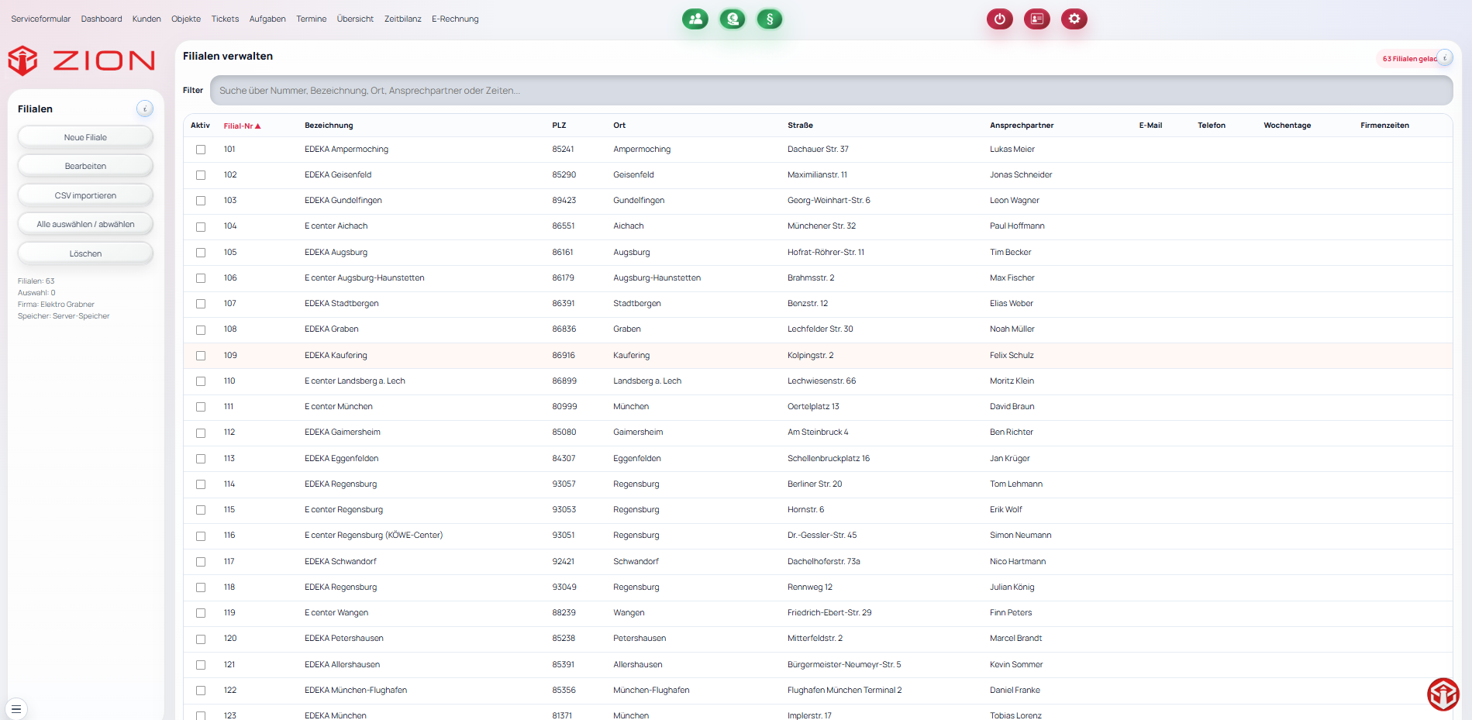Click the Neue Filiale button

tap(85, 137)
